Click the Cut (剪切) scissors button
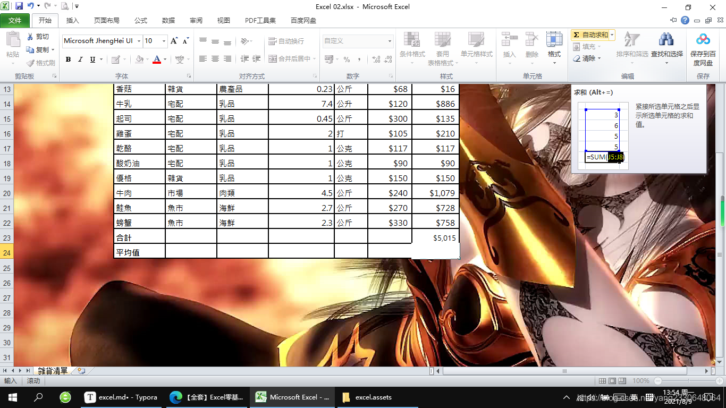The width and height of the screenshot is (726, 408). (38, 37)
